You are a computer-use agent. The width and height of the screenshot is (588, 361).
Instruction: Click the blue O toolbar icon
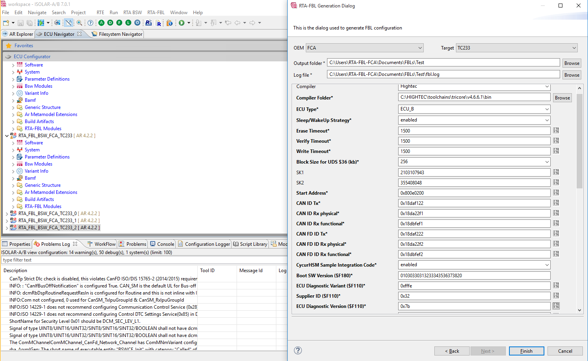pos(137,23)
